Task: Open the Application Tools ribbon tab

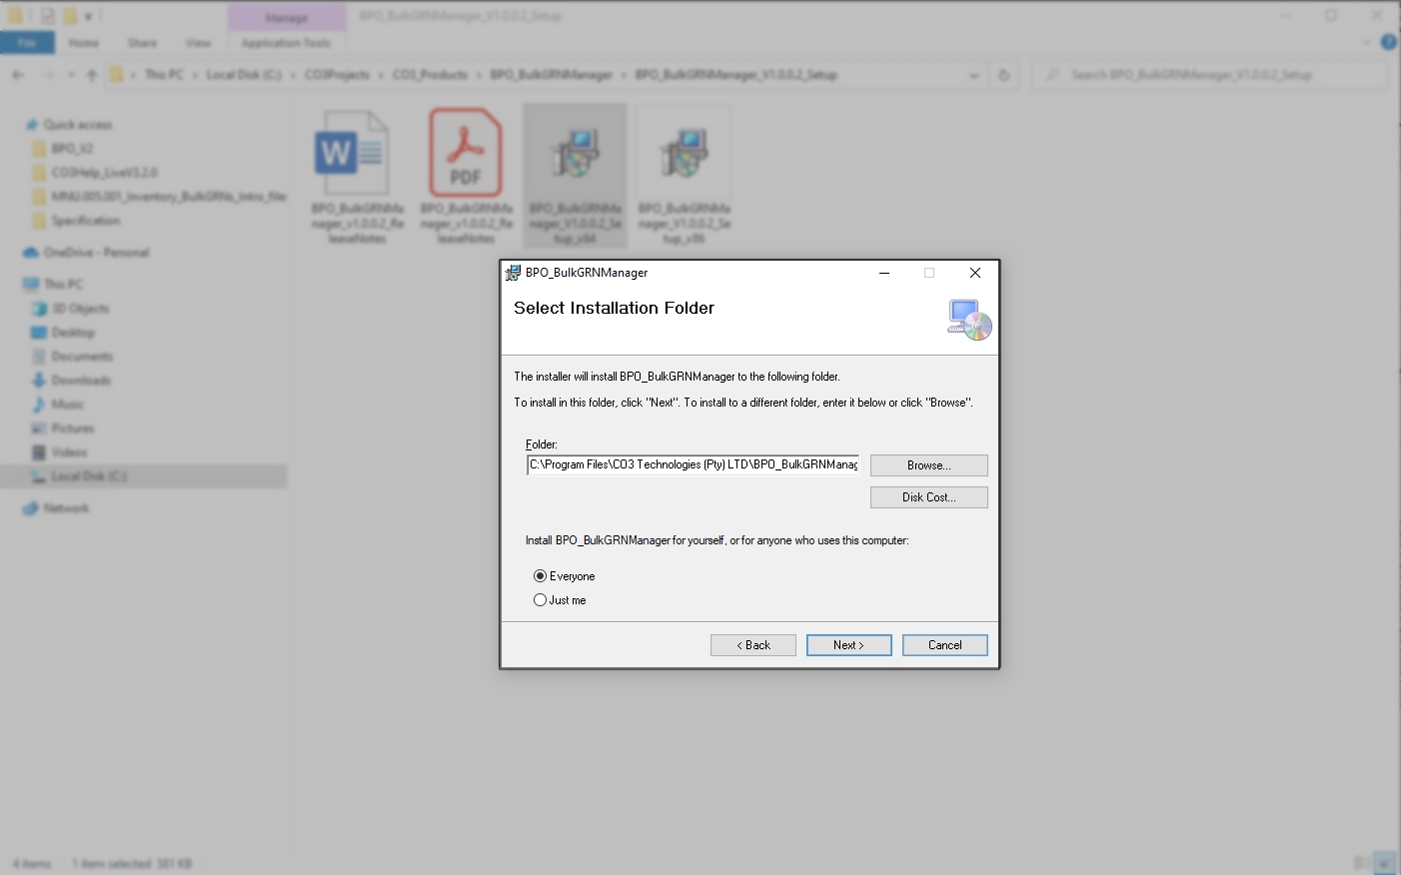Action: (286, 43)
